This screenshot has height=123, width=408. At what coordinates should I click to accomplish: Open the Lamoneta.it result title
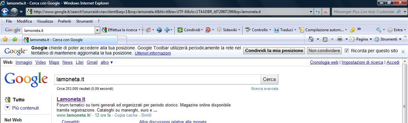pos(71,99)
